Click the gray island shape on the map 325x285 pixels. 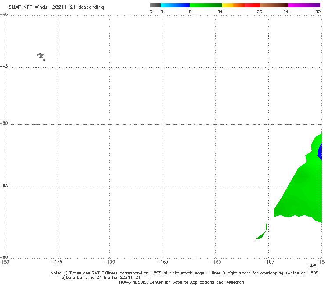(x=41, y=57)
